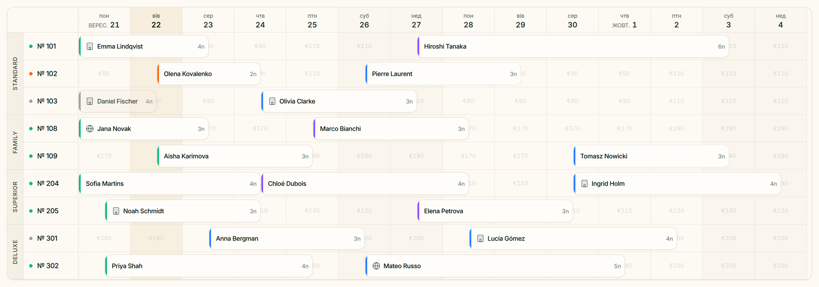Select the Sunday 4 date header

pos(781,20)
